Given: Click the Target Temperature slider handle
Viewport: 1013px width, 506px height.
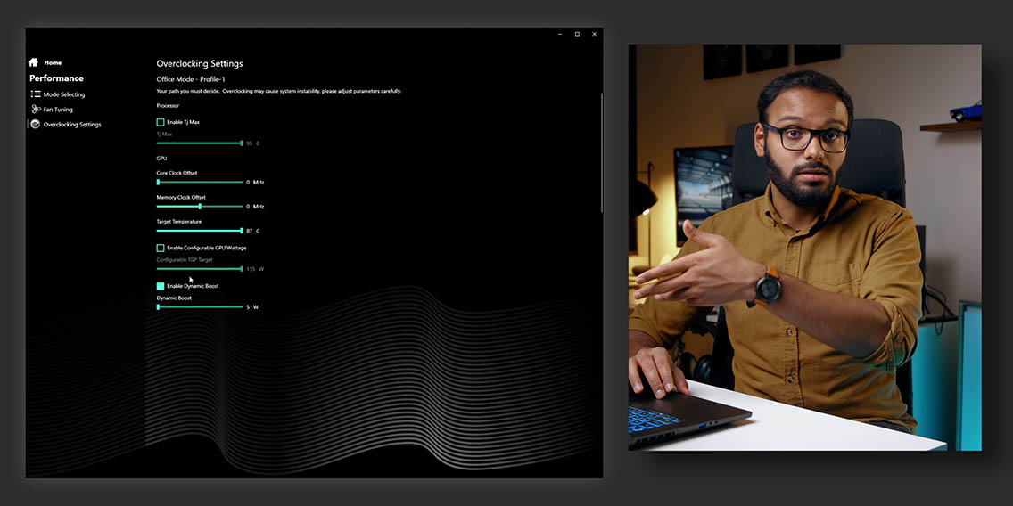Looking at the screenshot, I should (x=241, y=231).
